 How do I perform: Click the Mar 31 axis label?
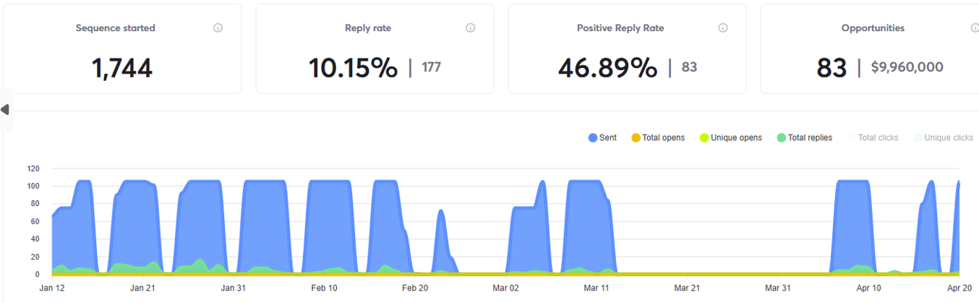coord(777,287)
